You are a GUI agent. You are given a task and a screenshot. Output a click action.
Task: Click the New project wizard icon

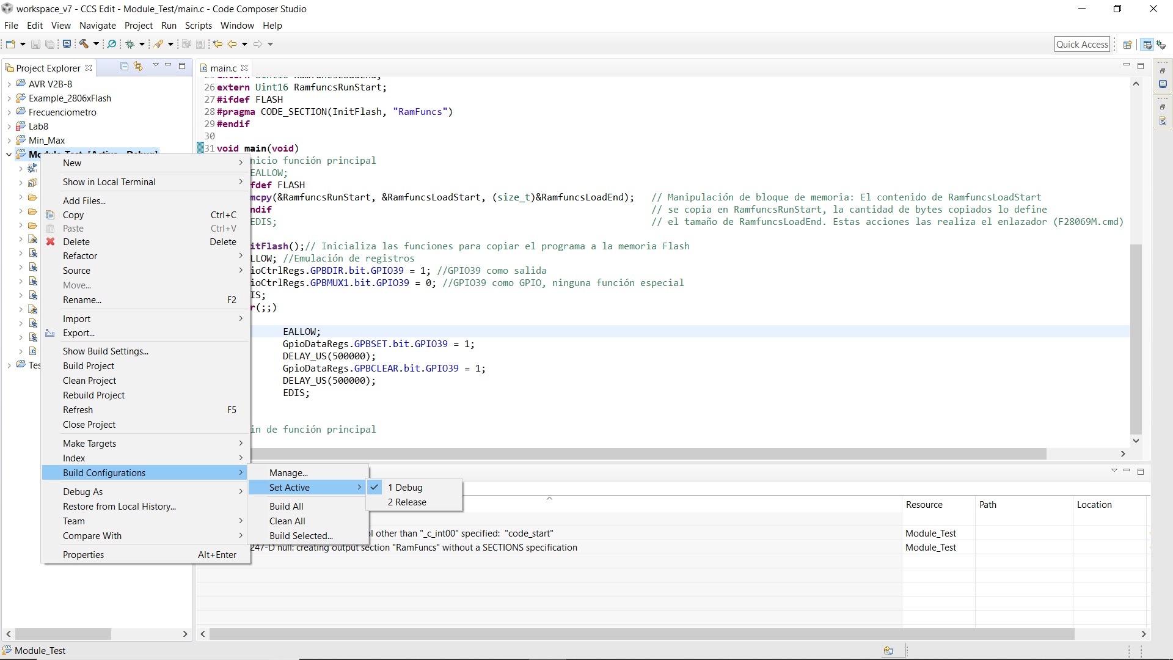point(10,44)
